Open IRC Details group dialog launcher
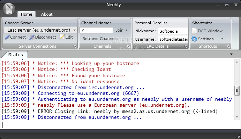 click(x=186, y=46)
